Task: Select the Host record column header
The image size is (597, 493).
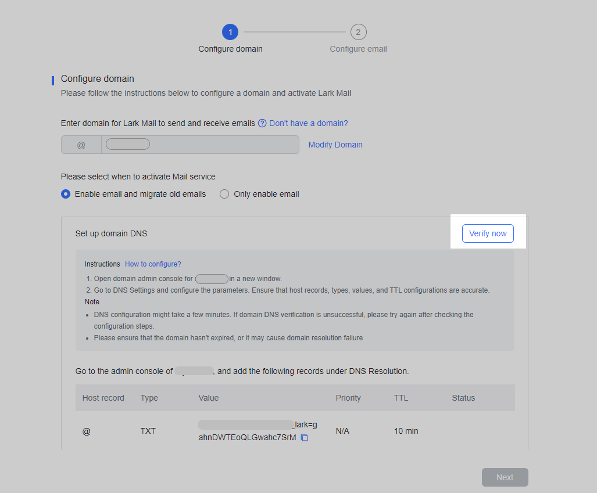Action: 103,398
